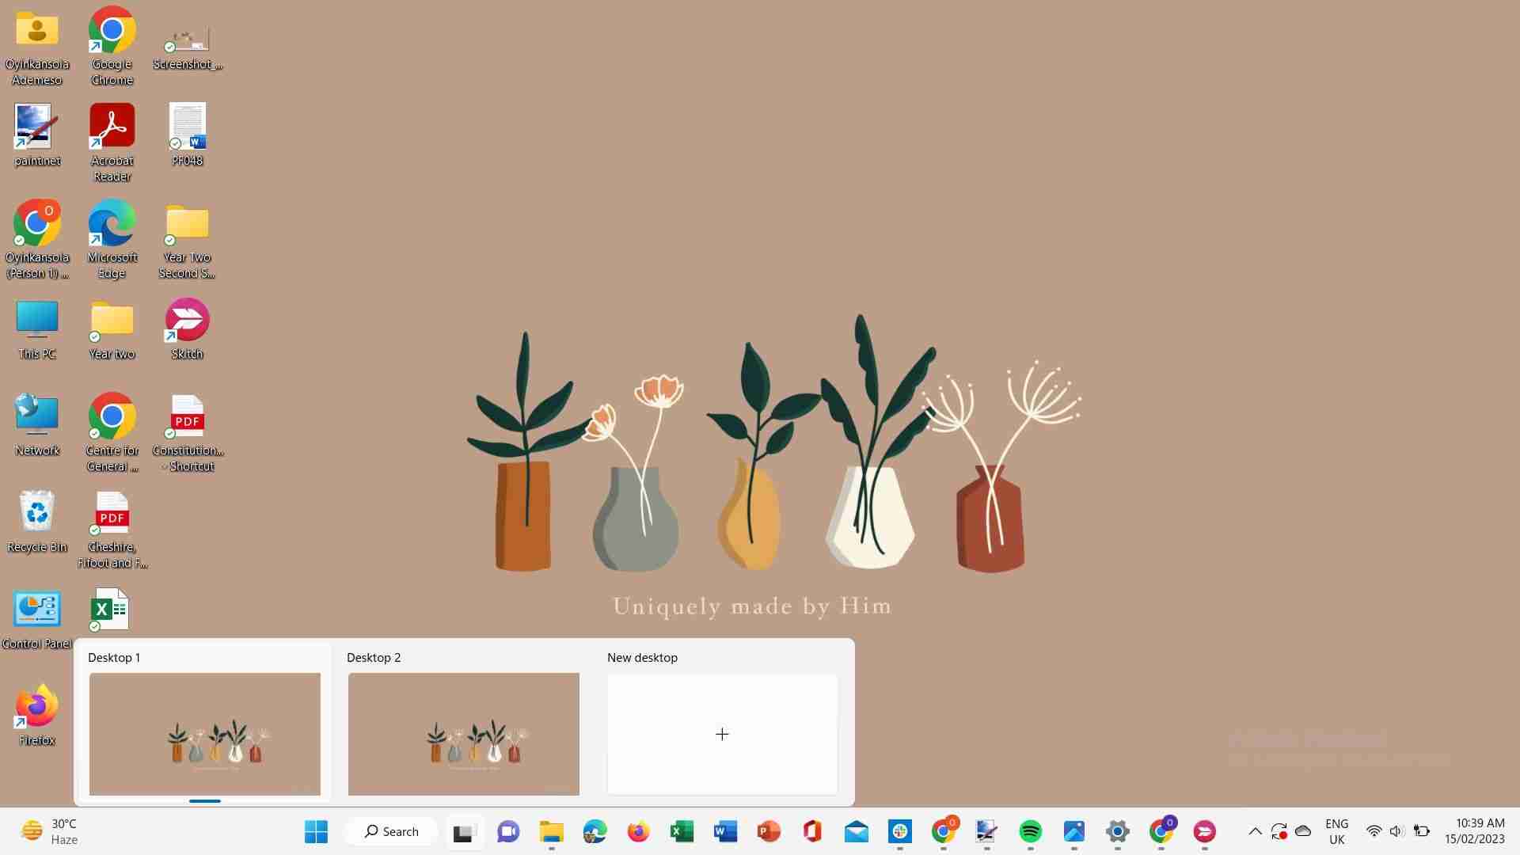Screen dimensions: 1520x855
Task: Open weather temperature widget
Action: tap(50, 831)
